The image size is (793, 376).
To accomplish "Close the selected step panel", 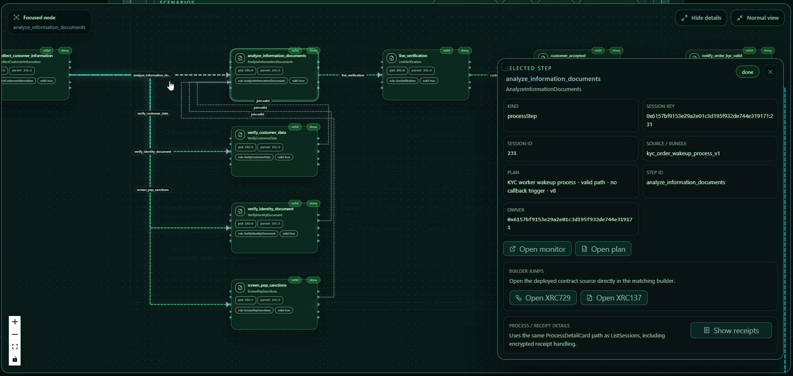I will coord(770,72).
